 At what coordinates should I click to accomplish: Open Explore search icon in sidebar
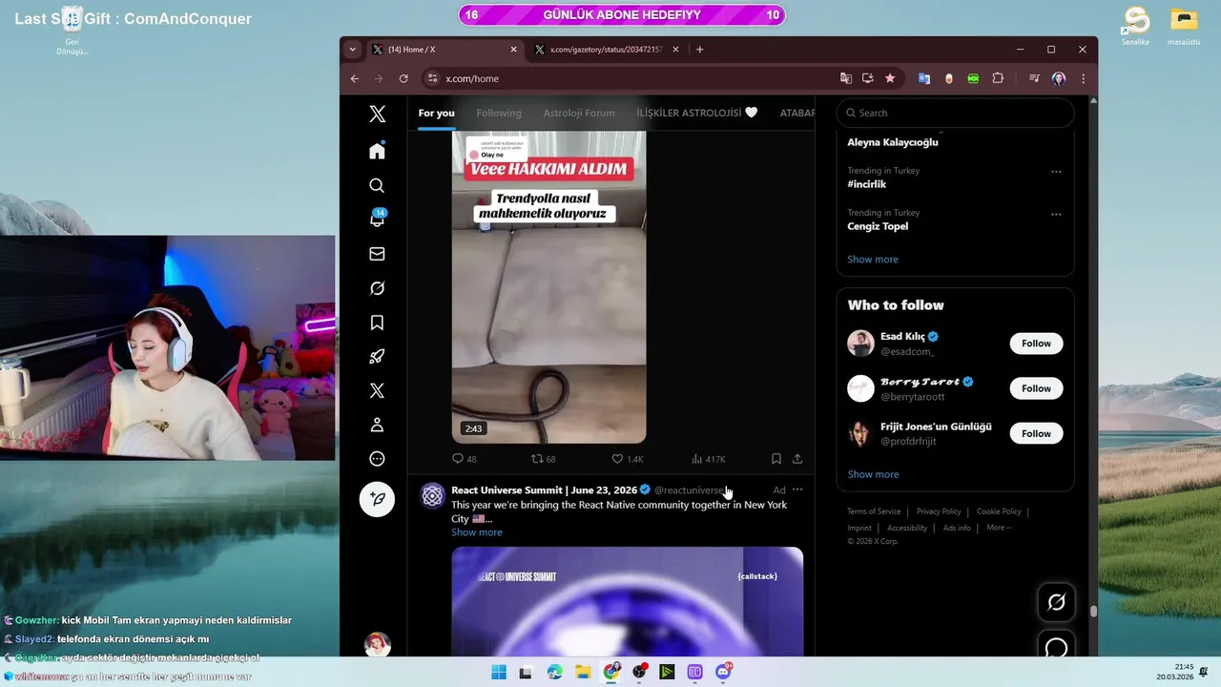coord(377,185)
